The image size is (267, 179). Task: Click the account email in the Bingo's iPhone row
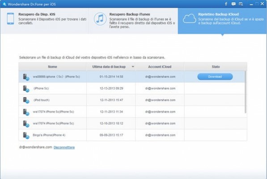[x=160, y=135]
